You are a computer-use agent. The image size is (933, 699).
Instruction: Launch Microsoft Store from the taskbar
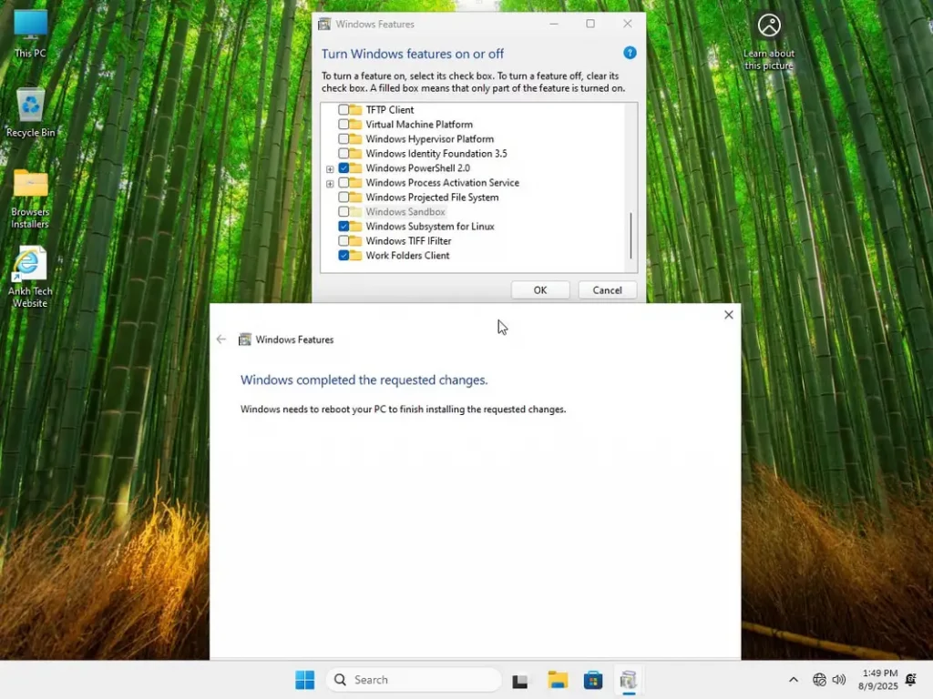[x=593, y=680]
